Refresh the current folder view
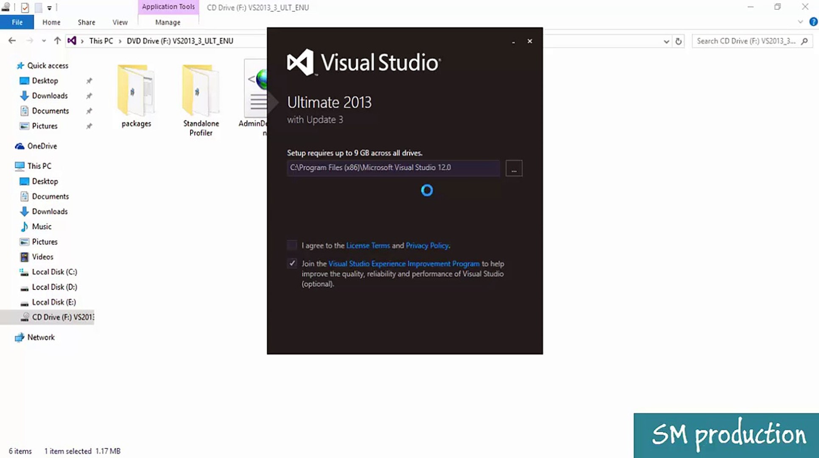Viewport: 819px width, 458px height. (678, 41)
